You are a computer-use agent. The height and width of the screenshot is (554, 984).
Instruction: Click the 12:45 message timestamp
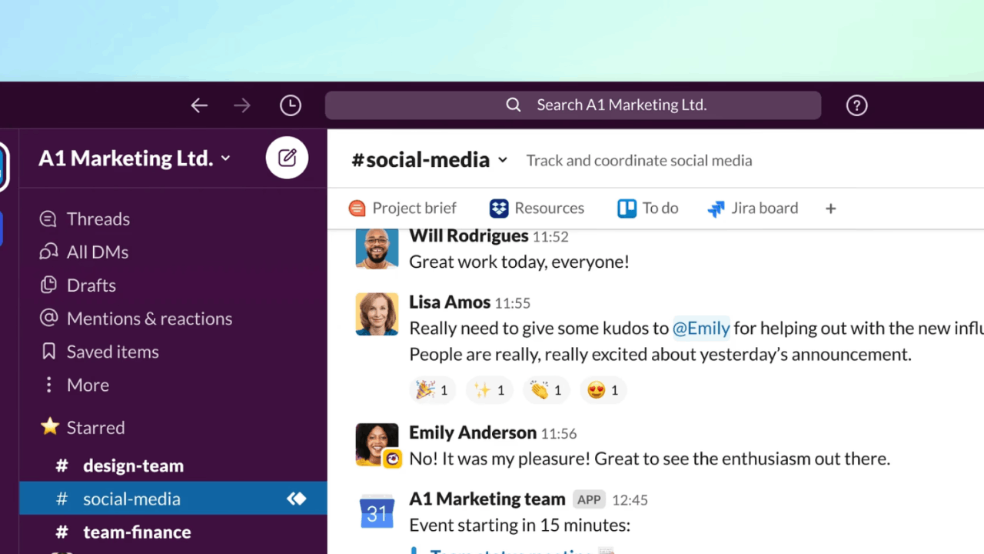(630, 500)
